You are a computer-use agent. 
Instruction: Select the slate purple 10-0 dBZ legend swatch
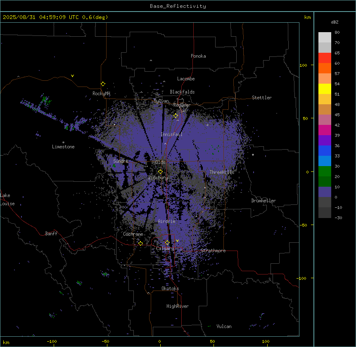[x=325, y=192]
